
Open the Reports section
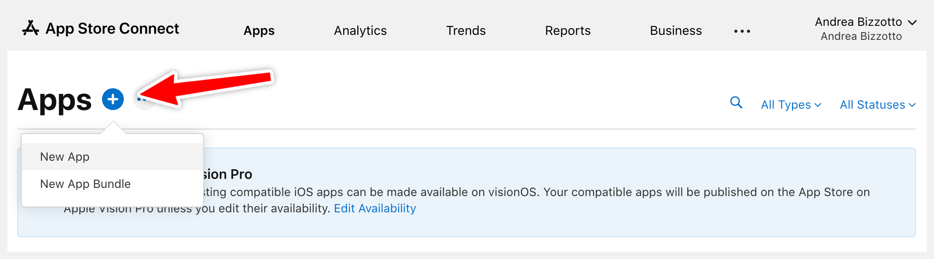(568, 31)
